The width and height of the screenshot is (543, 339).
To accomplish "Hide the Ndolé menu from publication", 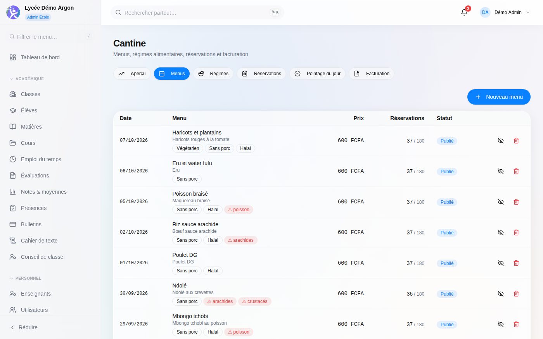I will click(x=501, y=294).
